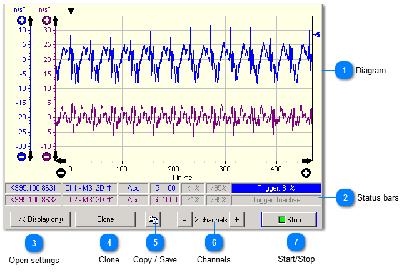Select the Ch1 - M312D #1 status field
Image resolution: width=409 pixels, height=275 pixels.
(x=89, y=188)
